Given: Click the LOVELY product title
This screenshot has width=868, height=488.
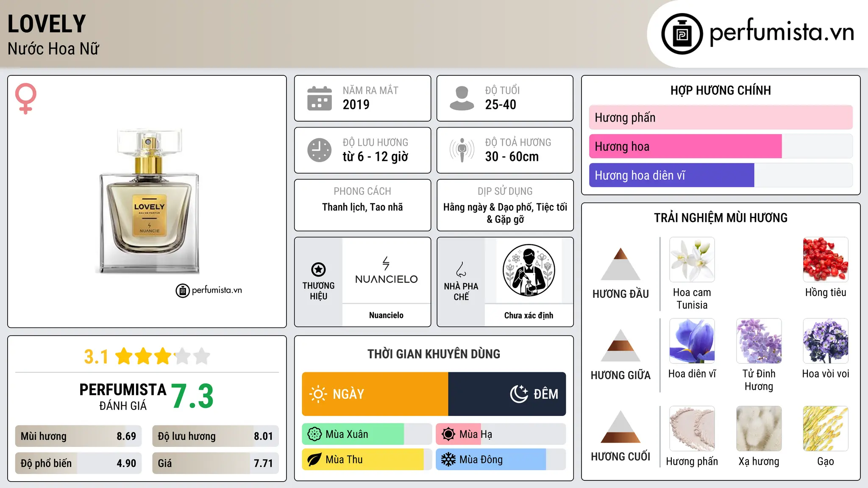Looking at the screenshot, I should pos(47,24).
